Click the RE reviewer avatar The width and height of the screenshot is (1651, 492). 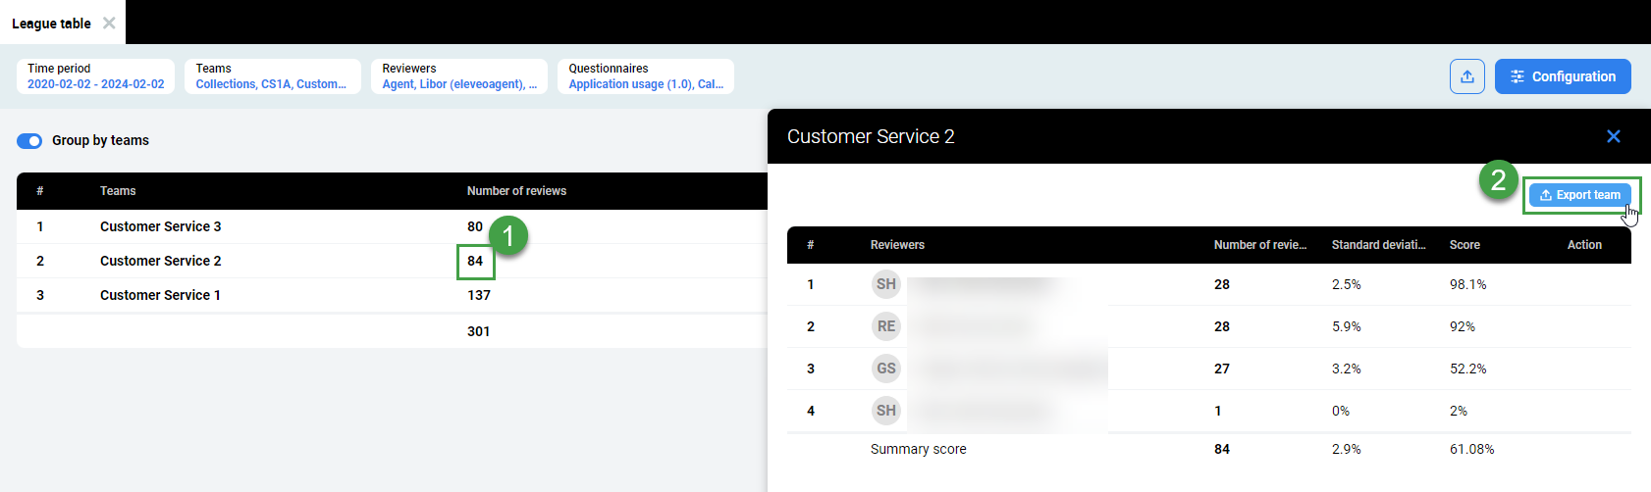885,326
